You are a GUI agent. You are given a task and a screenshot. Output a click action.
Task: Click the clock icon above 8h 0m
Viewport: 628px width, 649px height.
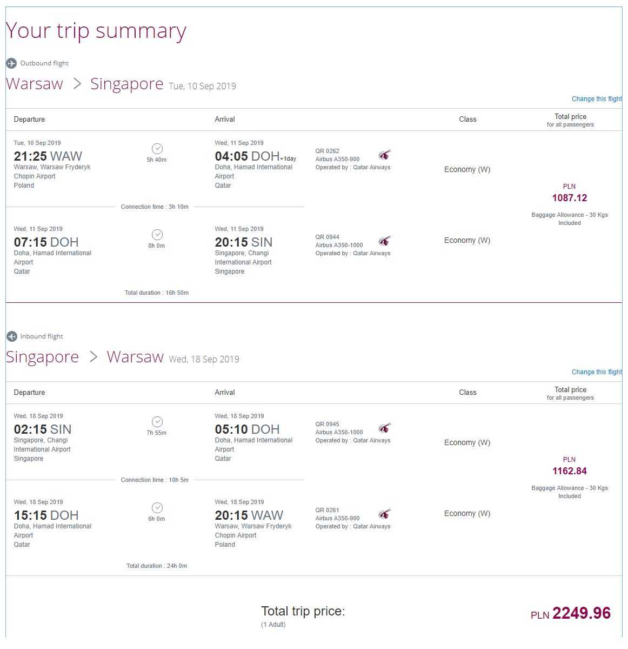click(x=157, y=235)
